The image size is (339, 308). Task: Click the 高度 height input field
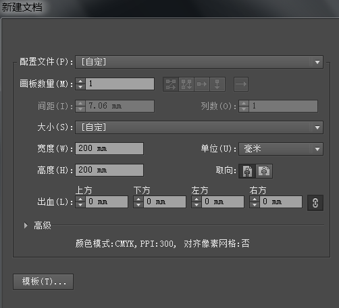[x=109, y=170]
